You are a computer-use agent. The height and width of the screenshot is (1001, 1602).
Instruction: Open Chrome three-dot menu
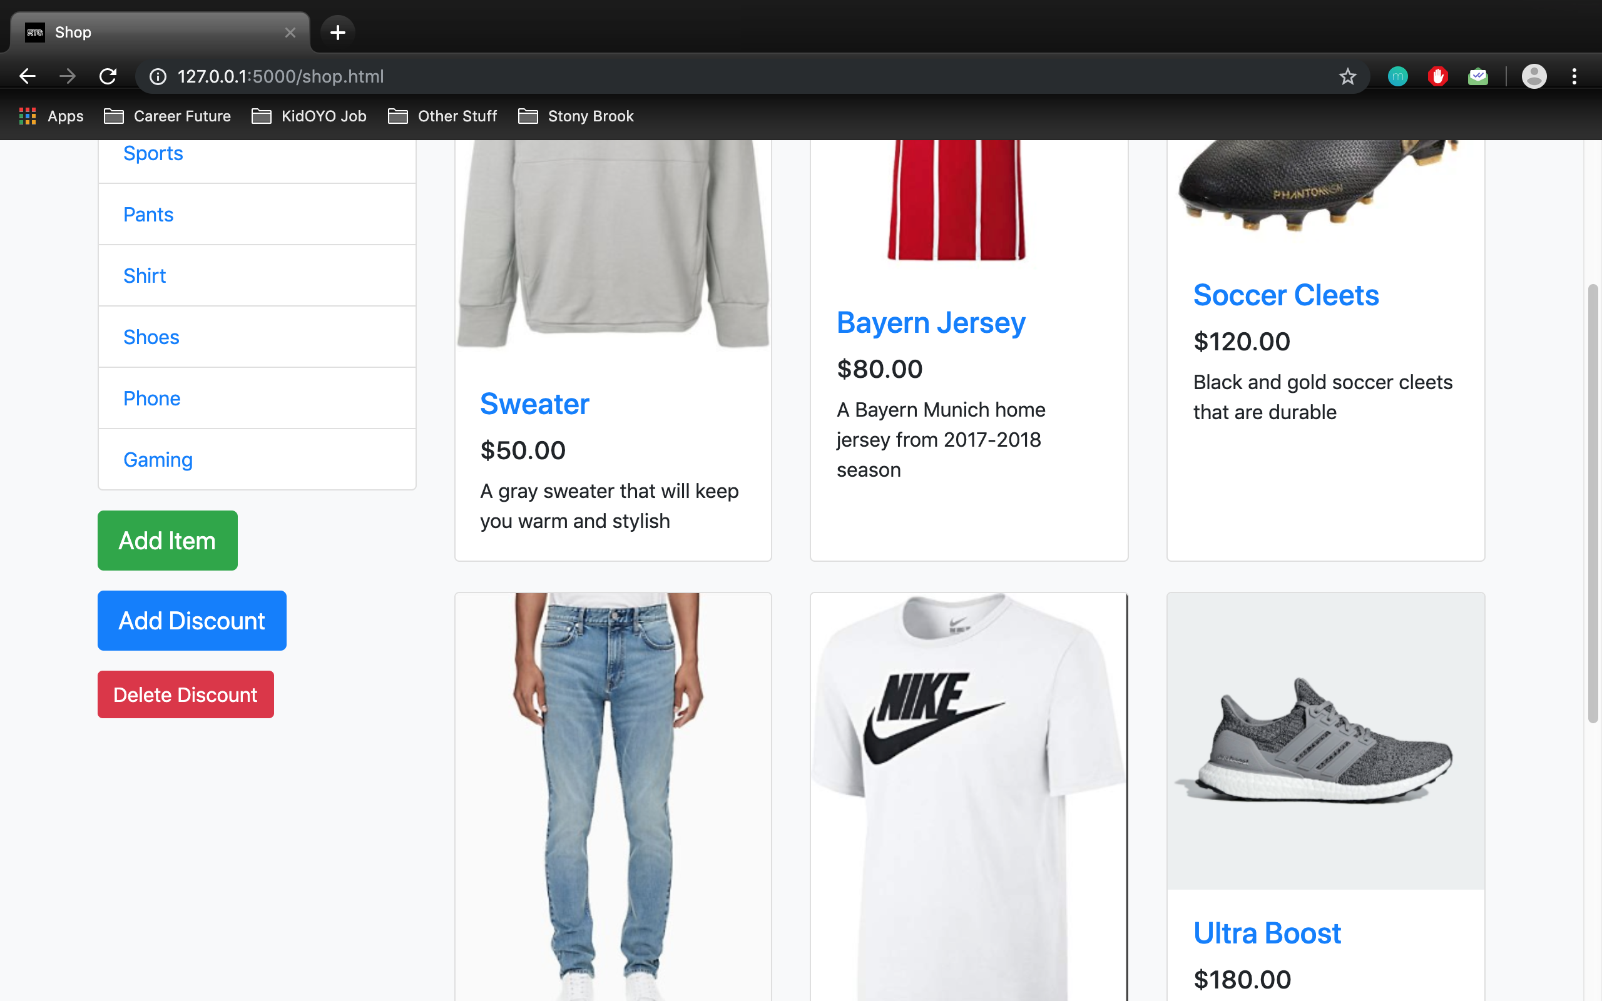(1574, 76)
